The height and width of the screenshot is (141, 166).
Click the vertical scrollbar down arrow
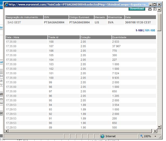(x=159, y=127)
